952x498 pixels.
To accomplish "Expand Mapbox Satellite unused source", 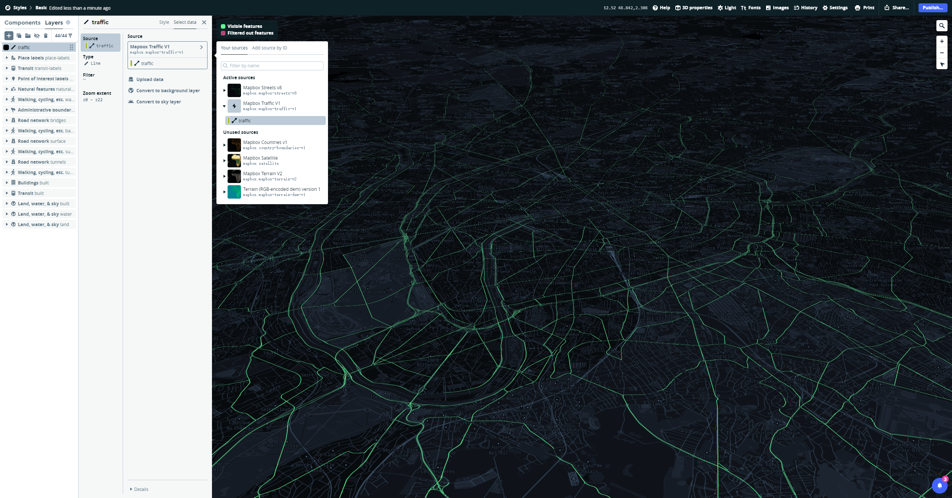I will (225, 160).
